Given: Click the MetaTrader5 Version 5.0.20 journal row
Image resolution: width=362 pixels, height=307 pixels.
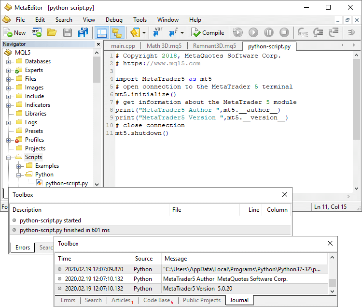Looking at the screenshot, I should point(192,289).
